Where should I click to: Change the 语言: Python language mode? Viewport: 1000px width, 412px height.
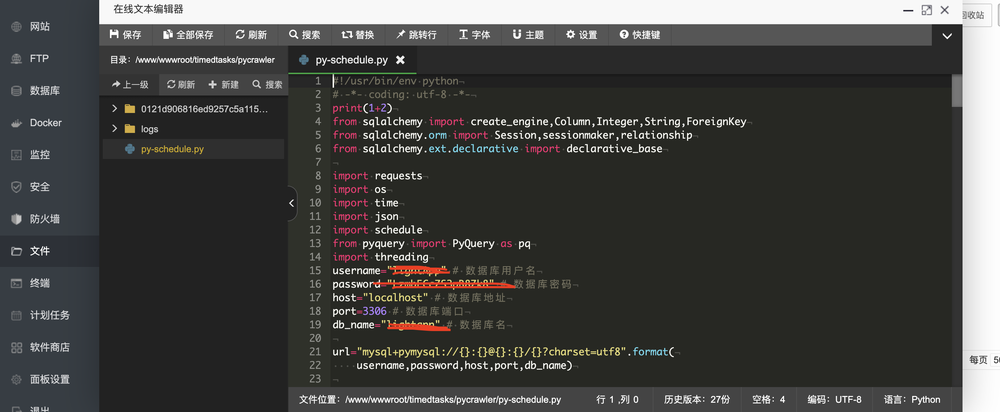912,400
